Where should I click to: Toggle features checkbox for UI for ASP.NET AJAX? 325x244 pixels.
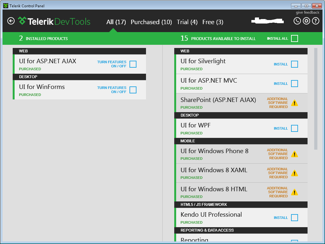coord(133,64)
